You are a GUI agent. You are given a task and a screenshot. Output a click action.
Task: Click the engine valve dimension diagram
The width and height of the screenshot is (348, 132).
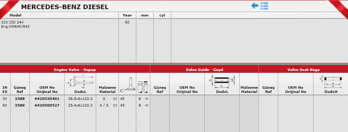[x=80, y=82]
